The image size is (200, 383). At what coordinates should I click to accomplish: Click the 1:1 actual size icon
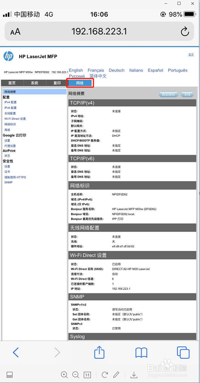coord(87,375)
